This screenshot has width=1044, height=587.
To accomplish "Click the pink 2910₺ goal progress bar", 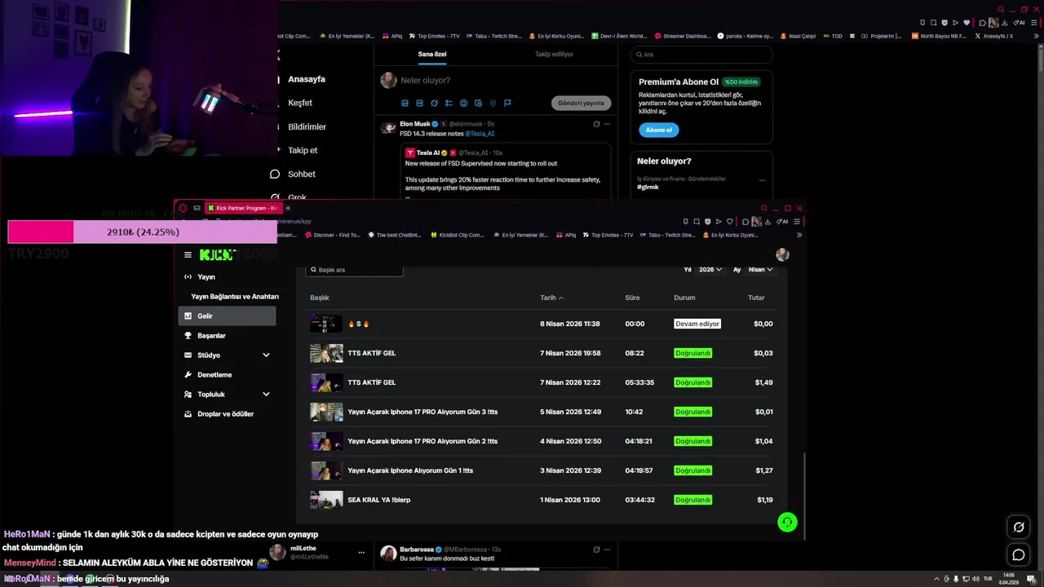I will 143,232.
